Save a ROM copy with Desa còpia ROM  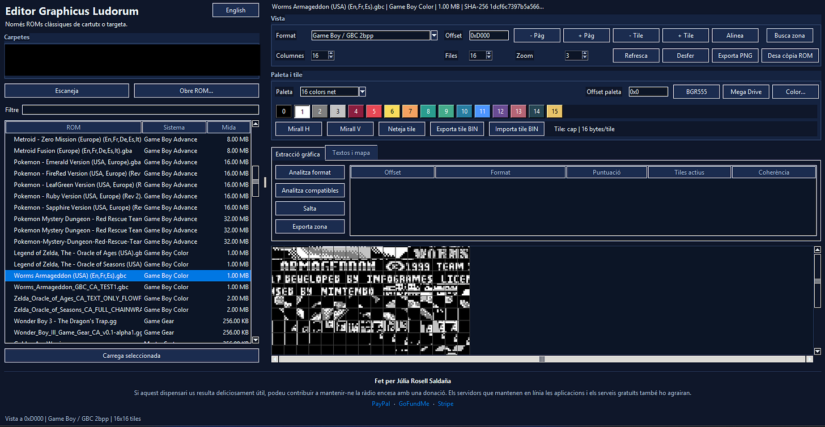tap(790, 56)
